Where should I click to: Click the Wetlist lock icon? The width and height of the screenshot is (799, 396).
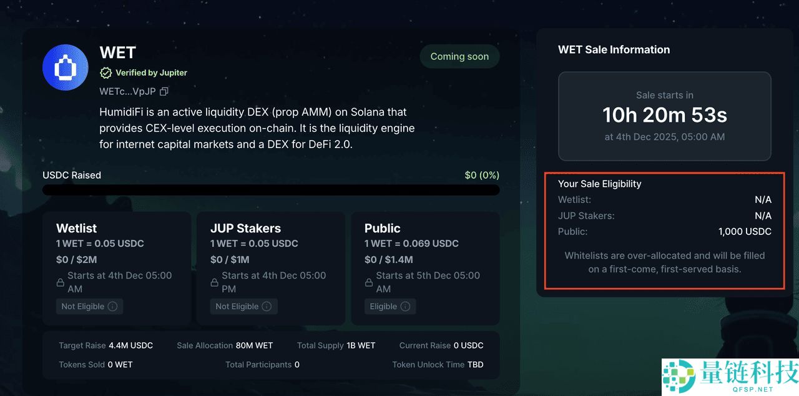[x=61, y=282]
